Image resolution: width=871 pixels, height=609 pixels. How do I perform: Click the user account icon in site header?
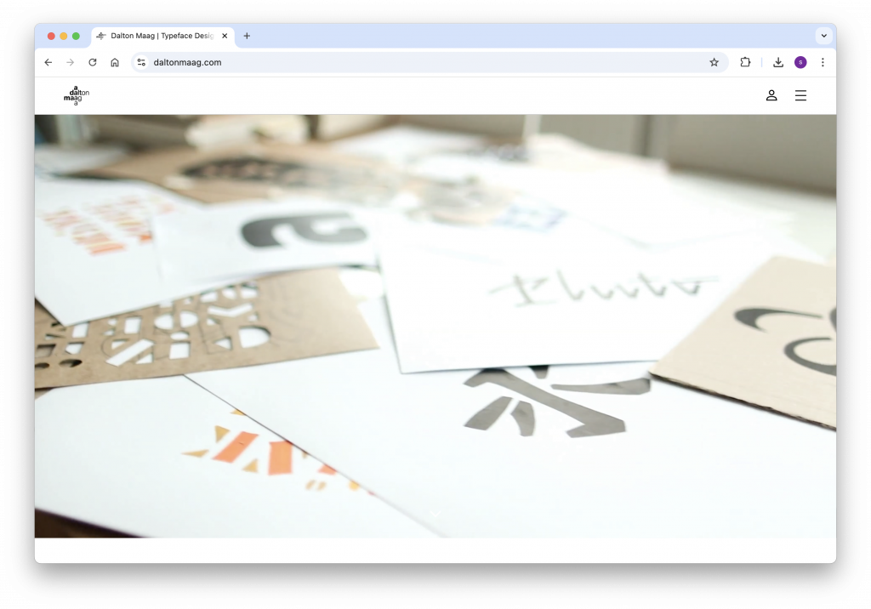click(x=771, y=96)
